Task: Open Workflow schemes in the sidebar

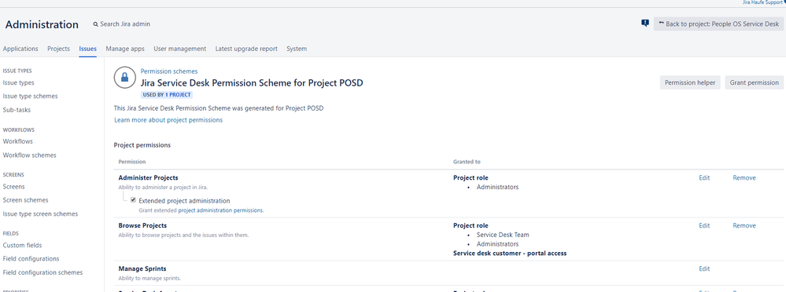Action: [x=30, y=155]
